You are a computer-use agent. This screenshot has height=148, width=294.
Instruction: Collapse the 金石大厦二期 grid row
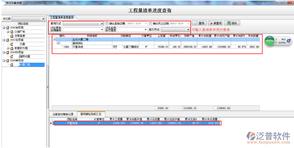pyautogui.click(x=54, y=40)
